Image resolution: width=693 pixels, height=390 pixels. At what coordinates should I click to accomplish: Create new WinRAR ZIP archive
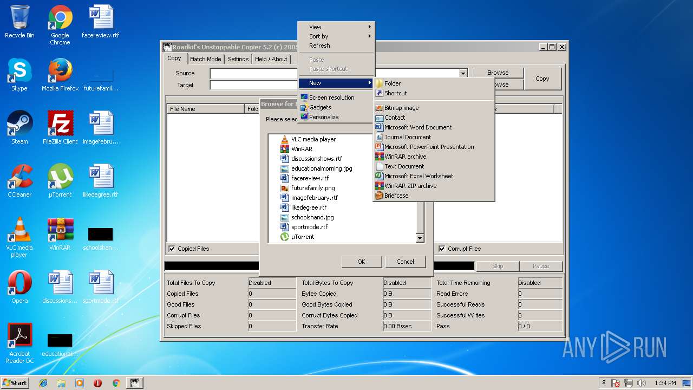click(x=434, y=186)
